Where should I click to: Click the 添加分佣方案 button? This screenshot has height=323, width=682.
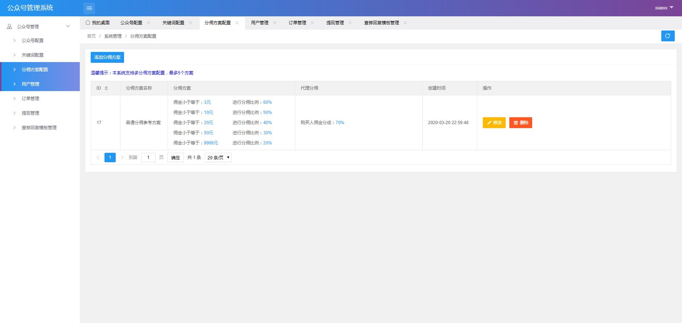pos(107,57)
